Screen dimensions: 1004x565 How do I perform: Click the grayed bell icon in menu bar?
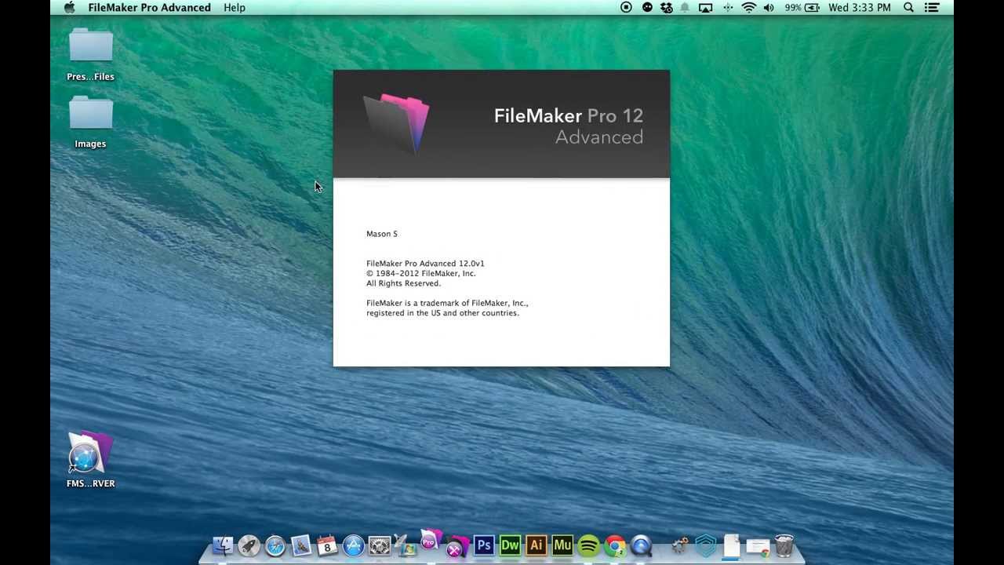pos(685,7)
